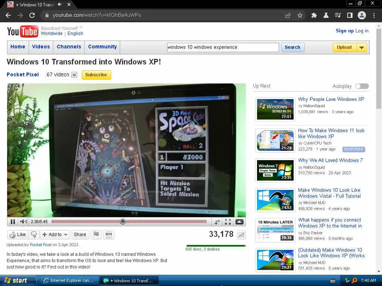Bookmark this page with the star icon
The height and width of the screenshot is (286, 382).
point(300,15)
